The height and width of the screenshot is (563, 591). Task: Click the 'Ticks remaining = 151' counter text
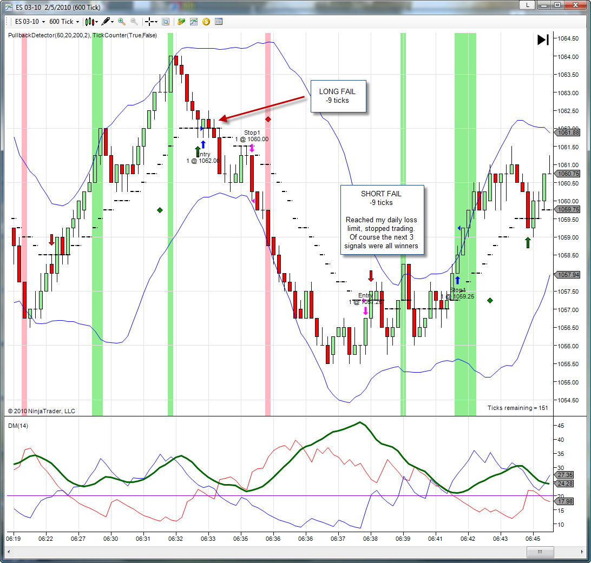click(517, 408)
